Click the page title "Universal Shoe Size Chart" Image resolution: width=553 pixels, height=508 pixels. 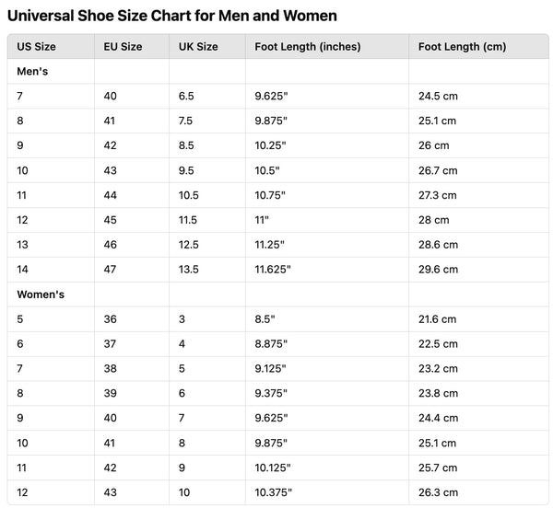[x=172, y=16]
